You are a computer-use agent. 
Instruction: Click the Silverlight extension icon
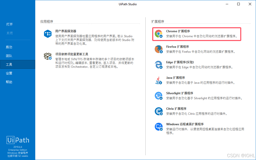(158, 96)
